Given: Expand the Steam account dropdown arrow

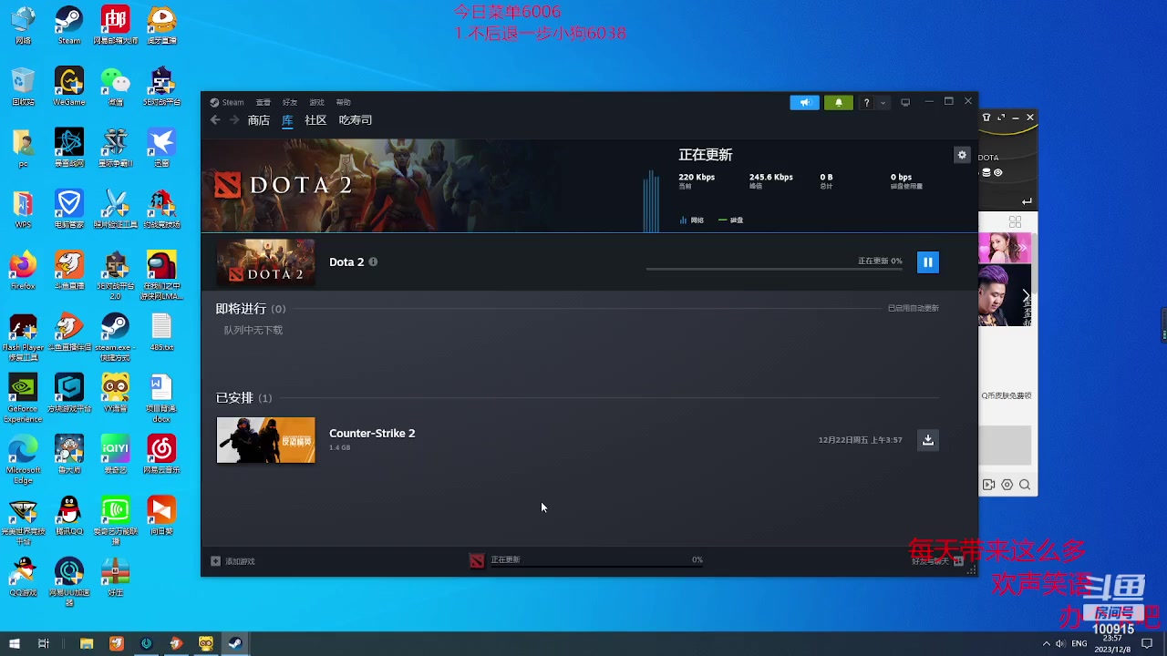Looking at the screenshot, I should (x=883, y=102).
